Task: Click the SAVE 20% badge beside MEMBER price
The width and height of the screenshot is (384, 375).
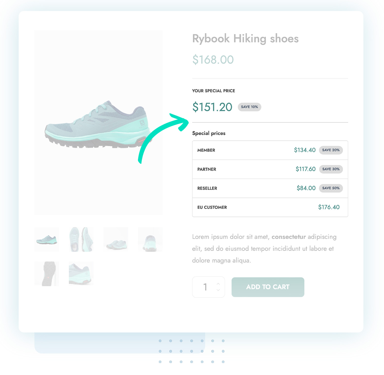Action: [x=331, y=150]
